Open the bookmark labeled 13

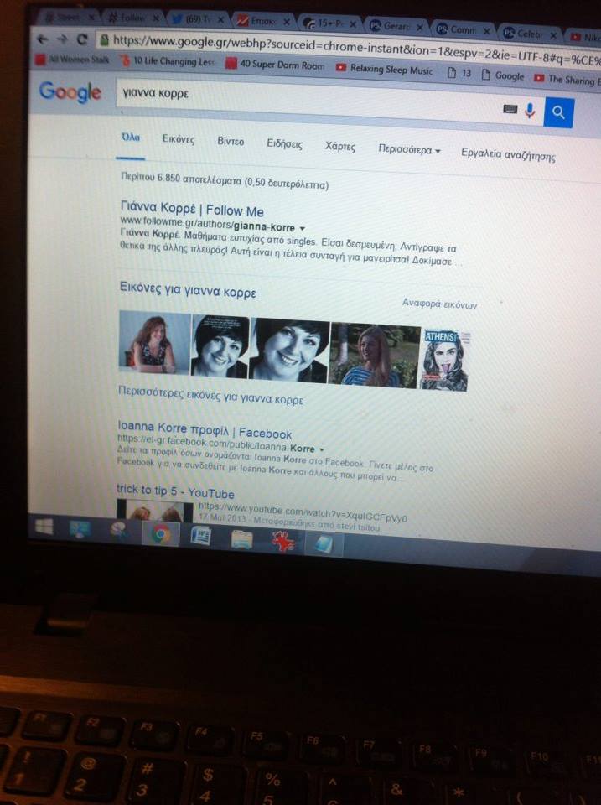tap(459, 73)
